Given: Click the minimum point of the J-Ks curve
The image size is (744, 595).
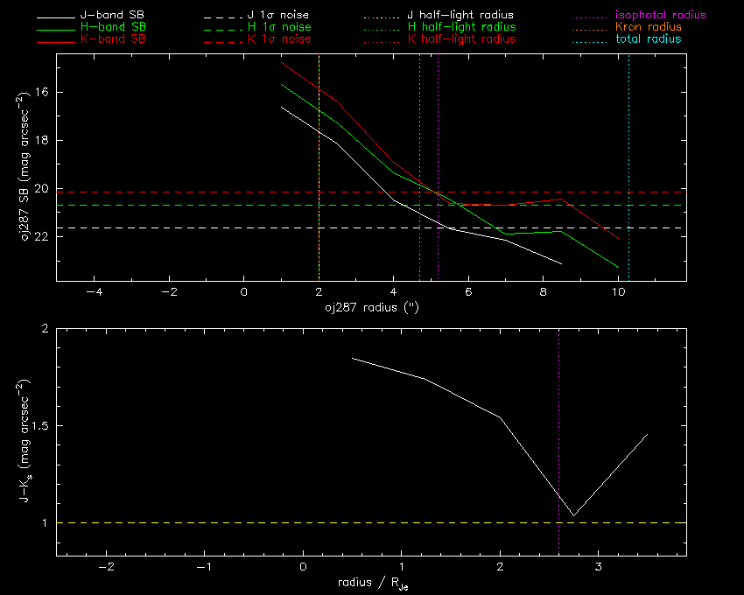Looking at the screenshot, I should point(573,515).
